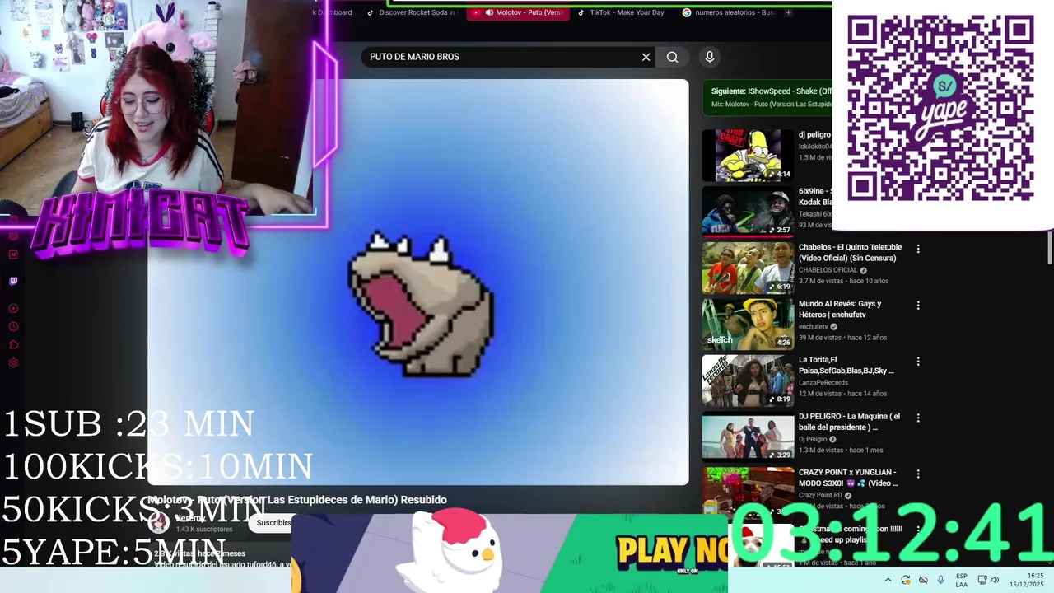Start voice search with the microphone icon
The width and height of the screenshot is (1054, 593).
click(x=710, y=57)
